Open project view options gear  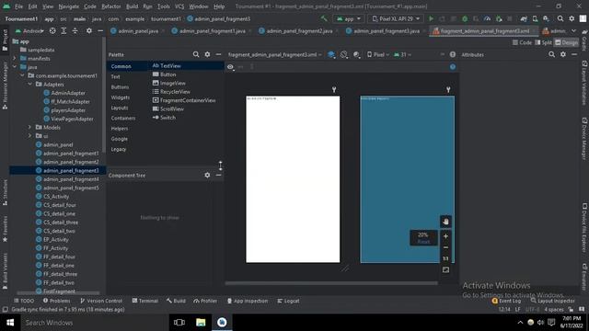pos(89,30)
